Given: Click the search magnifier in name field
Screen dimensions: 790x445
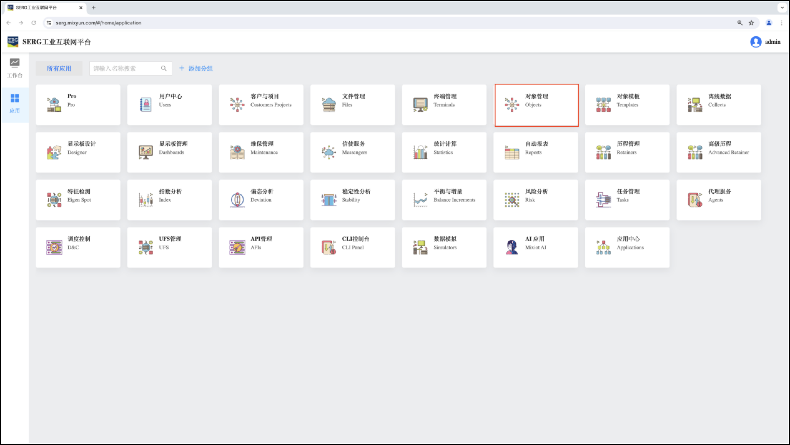Looking at the screenshot, I should click(164, 68).
